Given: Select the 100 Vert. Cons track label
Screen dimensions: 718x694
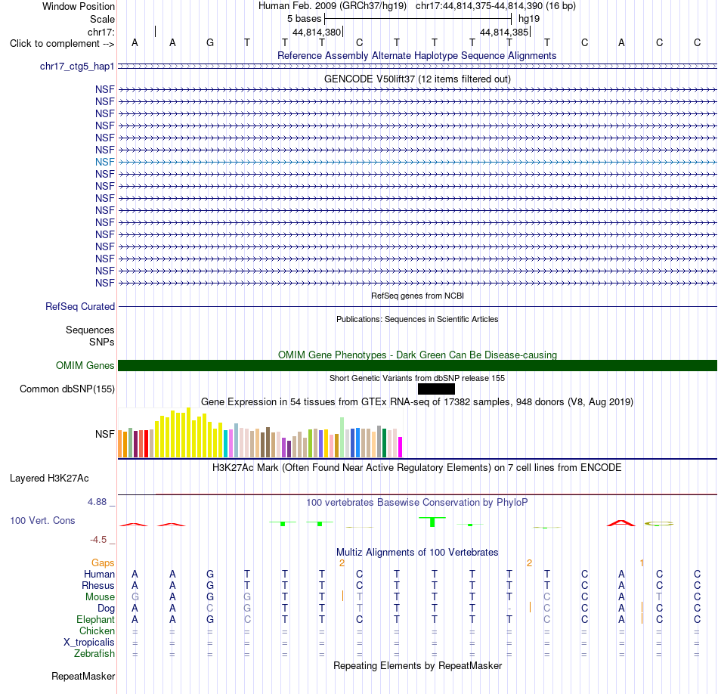Looking at the screenshot, I should (x=42, y=520).
